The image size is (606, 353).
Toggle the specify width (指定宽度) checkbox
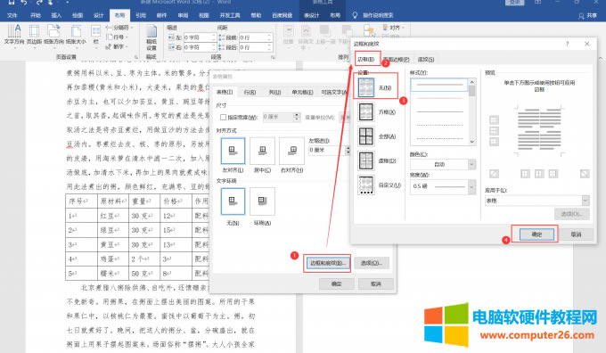coord(223,117)
